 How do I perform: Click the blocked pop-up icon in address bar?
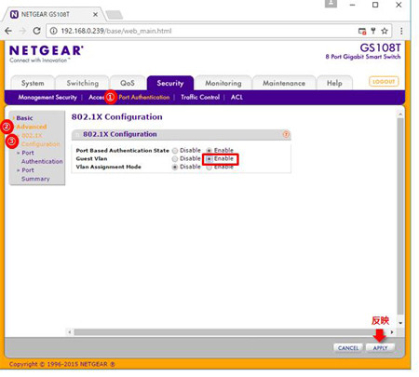362,31
